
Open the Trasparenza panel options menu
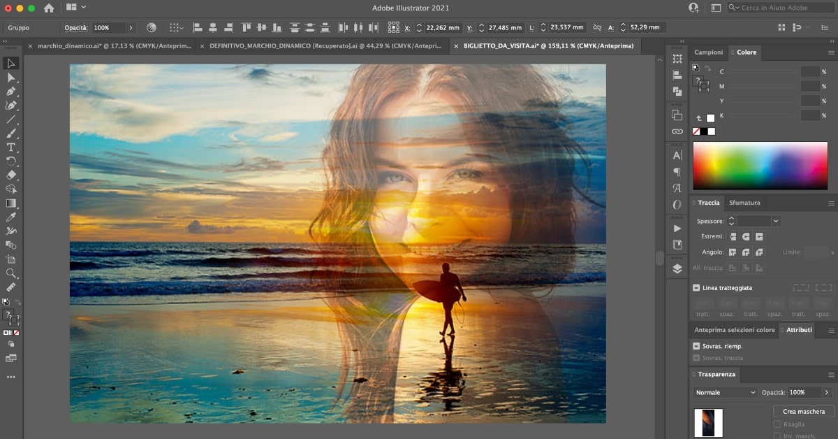click(831, 375)
